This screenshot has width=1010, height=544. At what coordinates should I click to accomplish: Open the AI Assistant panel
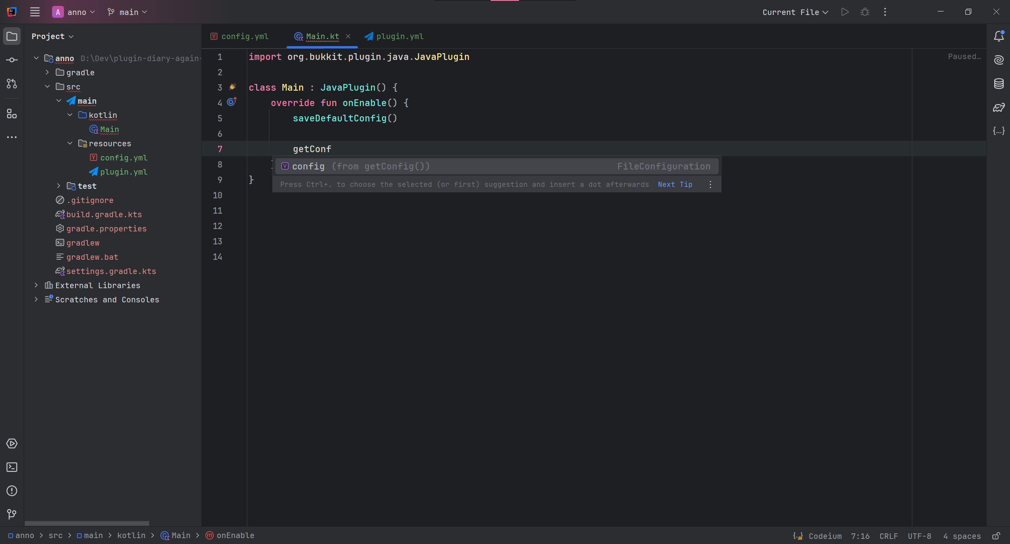999,60
